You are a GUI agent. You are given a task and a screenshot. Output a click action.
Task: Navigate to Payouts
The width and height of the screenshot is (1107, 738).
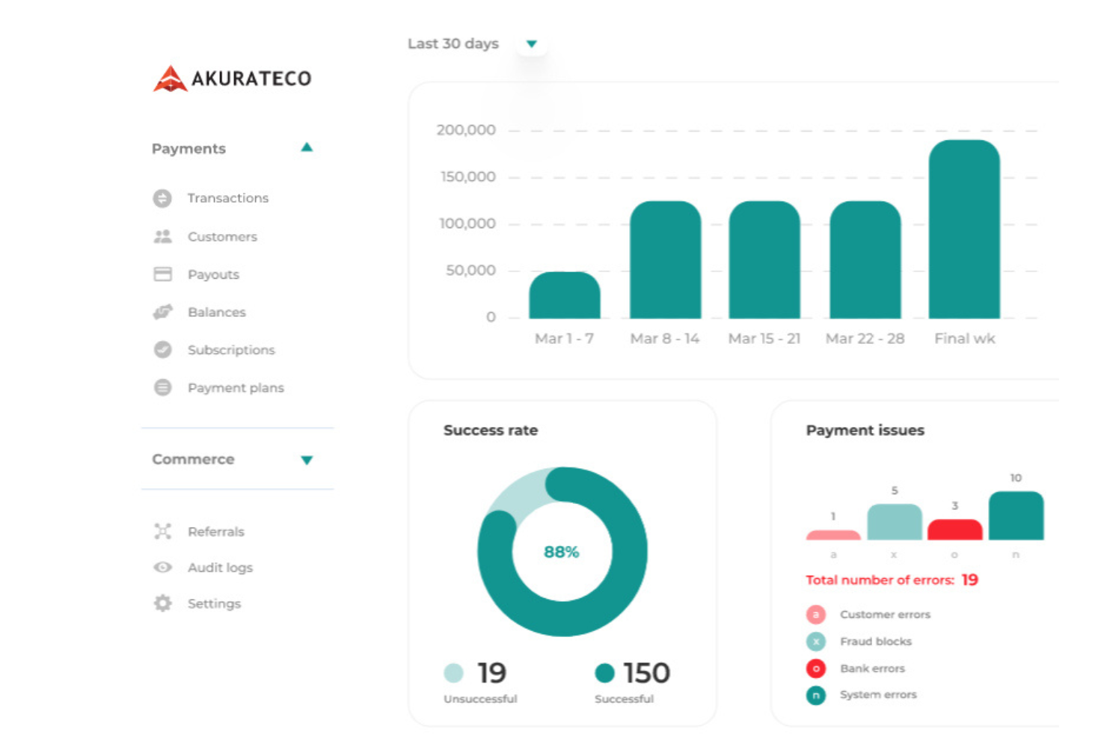(213, 274)
